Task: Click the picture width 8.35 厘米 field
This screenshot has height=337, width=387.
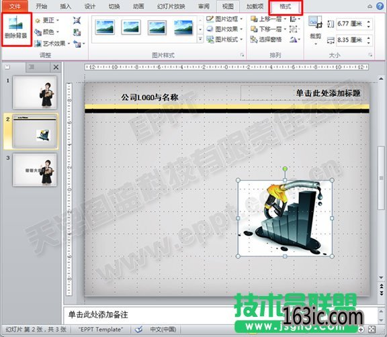Action: click(x=351, y=40)
